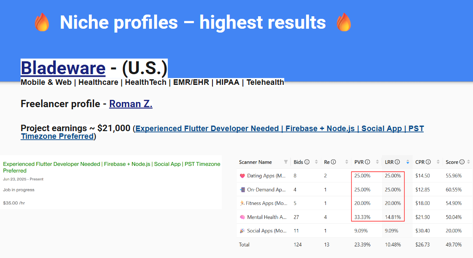Click the Score info icon
This screenshot has width=473, height=258.
(x=462, y=162)
